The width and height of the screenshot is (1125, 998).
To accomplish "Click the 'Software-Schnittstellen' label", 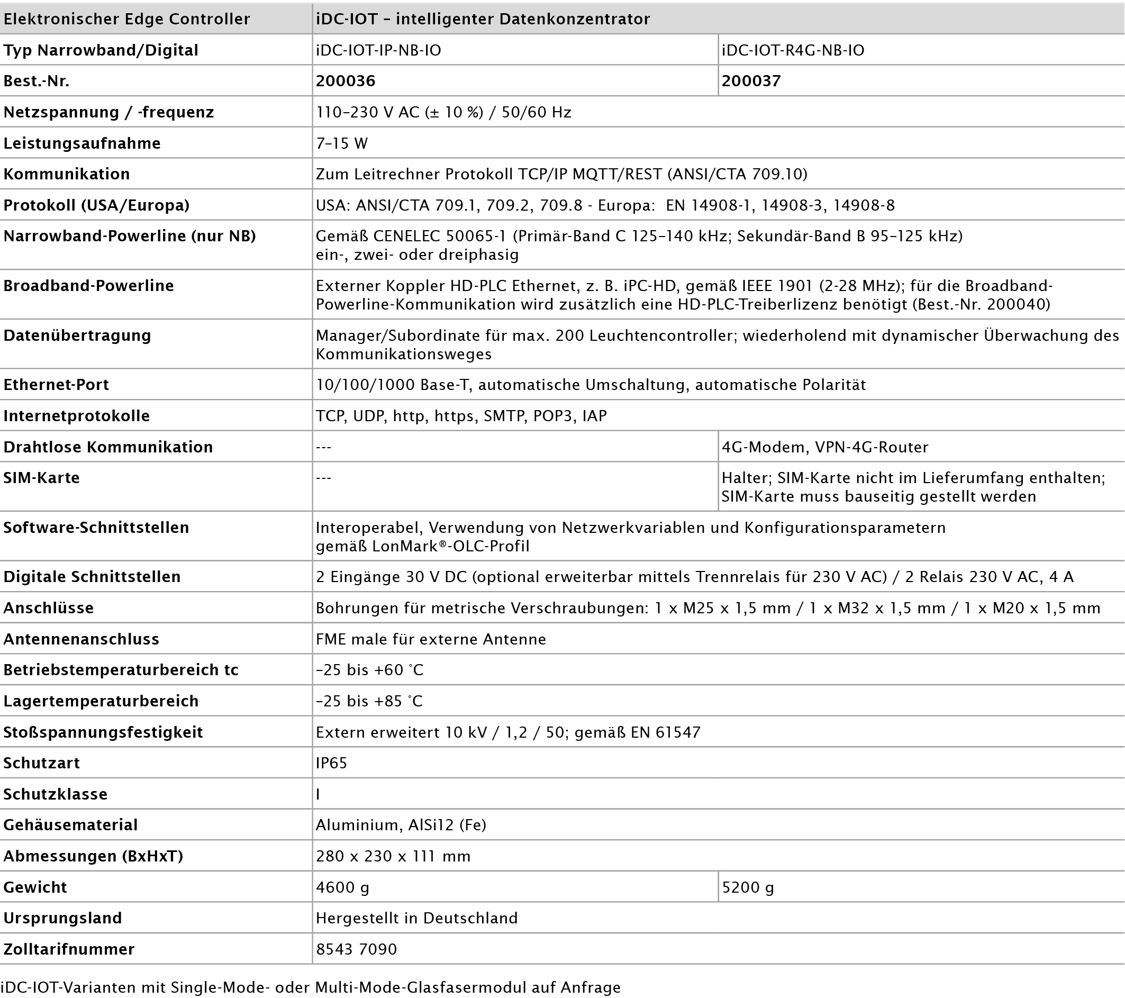I will coord(96,528).
